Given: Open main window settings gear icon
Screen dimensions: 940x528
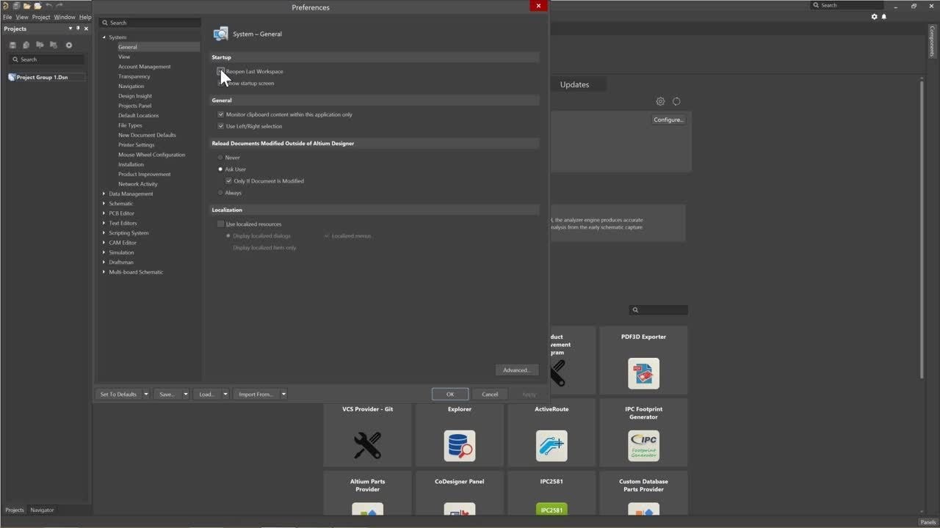Looking at the screenshot, I should click(874, 16).
